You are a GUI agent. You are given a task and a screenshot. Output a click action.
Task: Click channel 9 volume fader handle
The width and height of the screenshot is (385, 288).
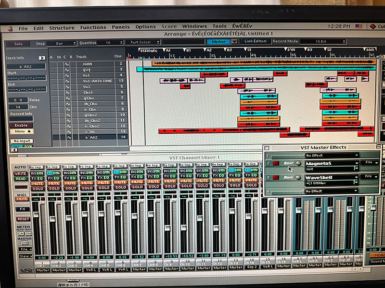(x=167, y=228)
